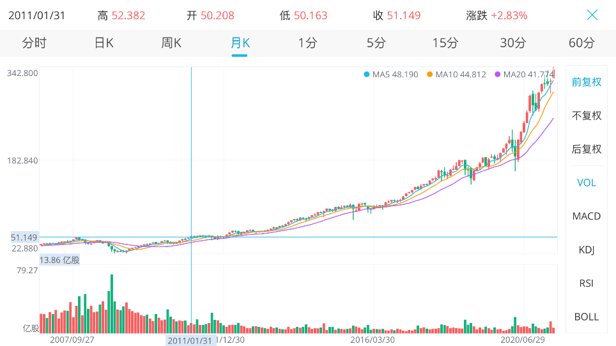Select the 月K monthly chart tab
This screenshot has width=616, height=346.
[x=240, y=43]
